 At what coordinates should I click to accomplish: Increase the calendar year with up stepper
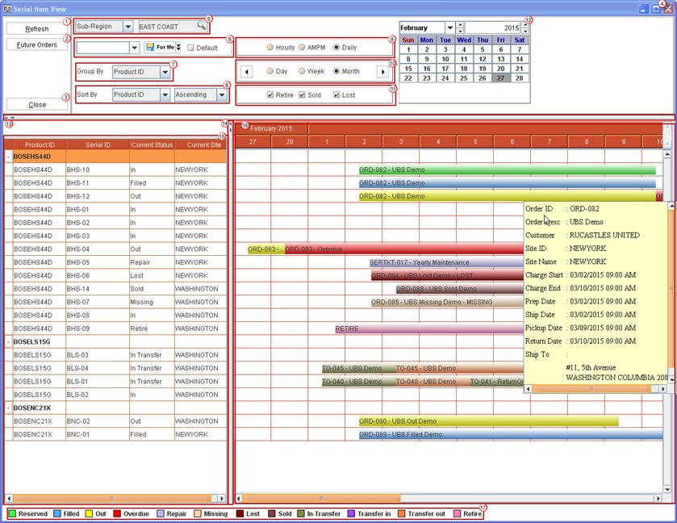pyautogui.click(x=525, y=25)
